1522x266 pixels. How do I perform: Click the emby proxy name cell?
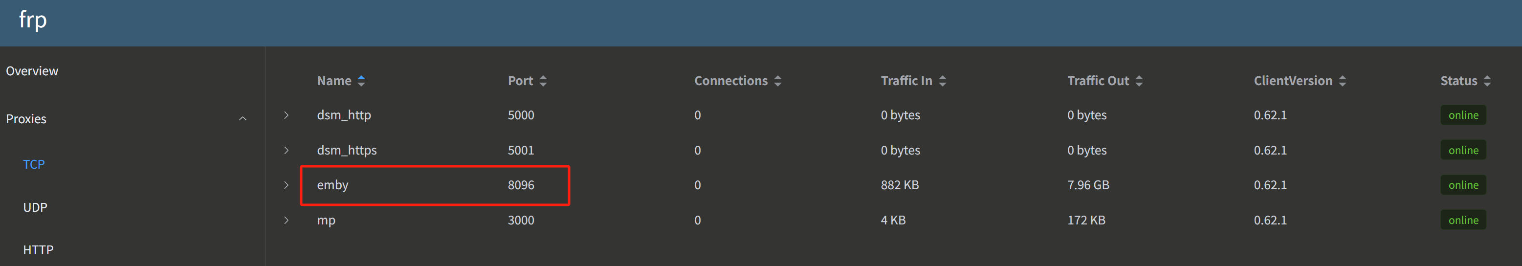332,185
